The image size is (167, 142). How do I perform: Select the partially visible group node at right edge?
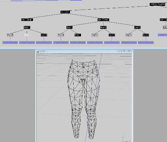[163, 20]
